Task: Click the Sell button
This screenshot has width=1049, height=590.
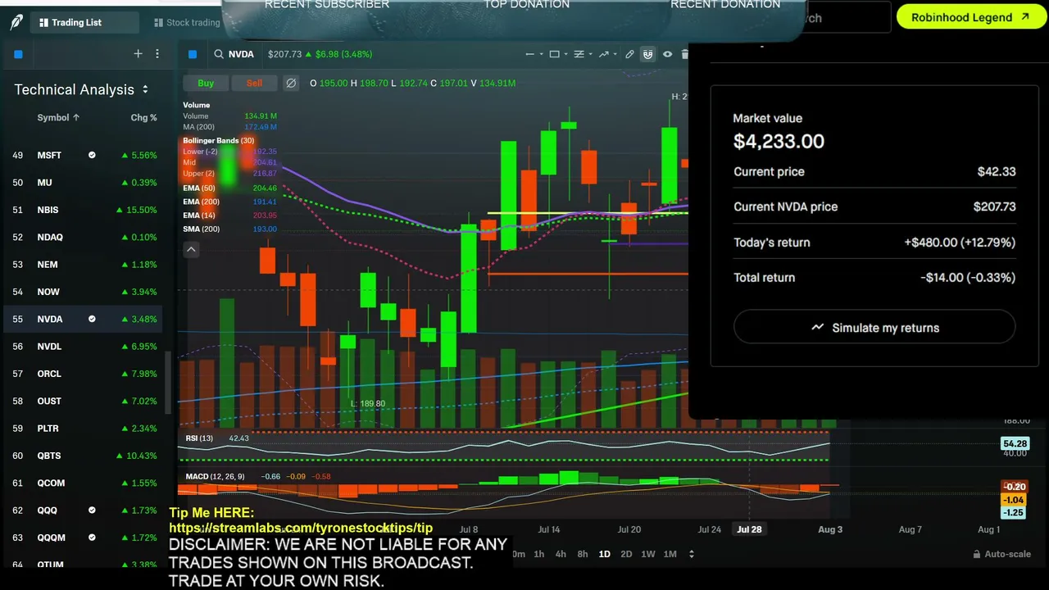Action: click(x=254, y=83)
